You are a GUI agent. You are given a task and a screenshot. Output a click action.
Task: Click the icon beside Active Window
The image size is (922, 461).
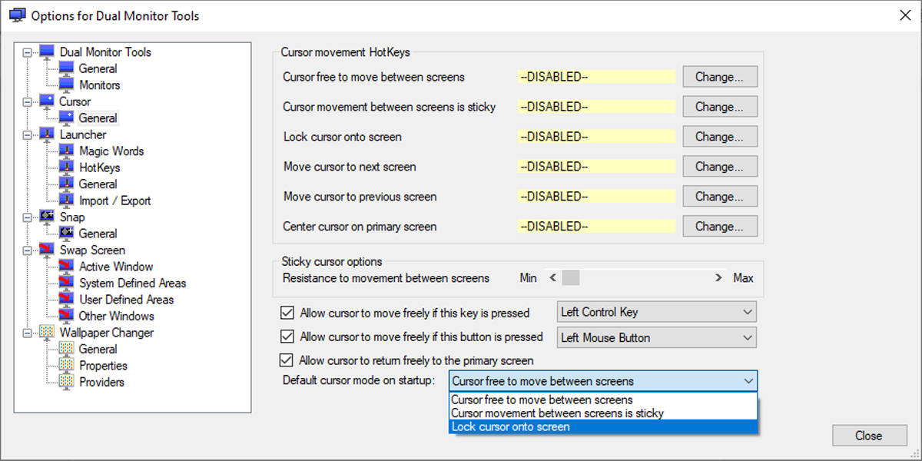[67, 267]
